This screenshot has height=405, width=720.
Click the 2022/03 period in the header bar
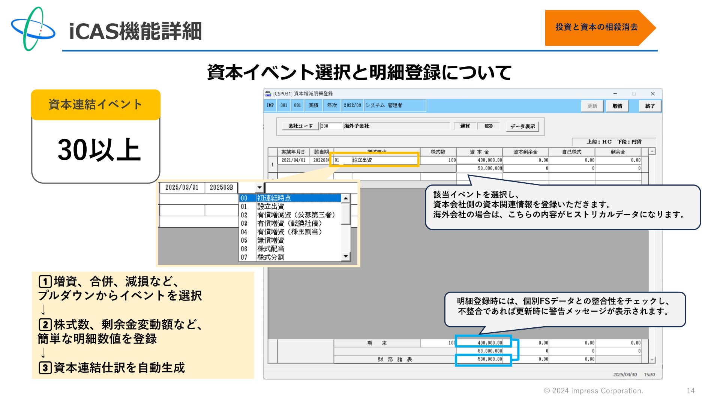point(352,105)
